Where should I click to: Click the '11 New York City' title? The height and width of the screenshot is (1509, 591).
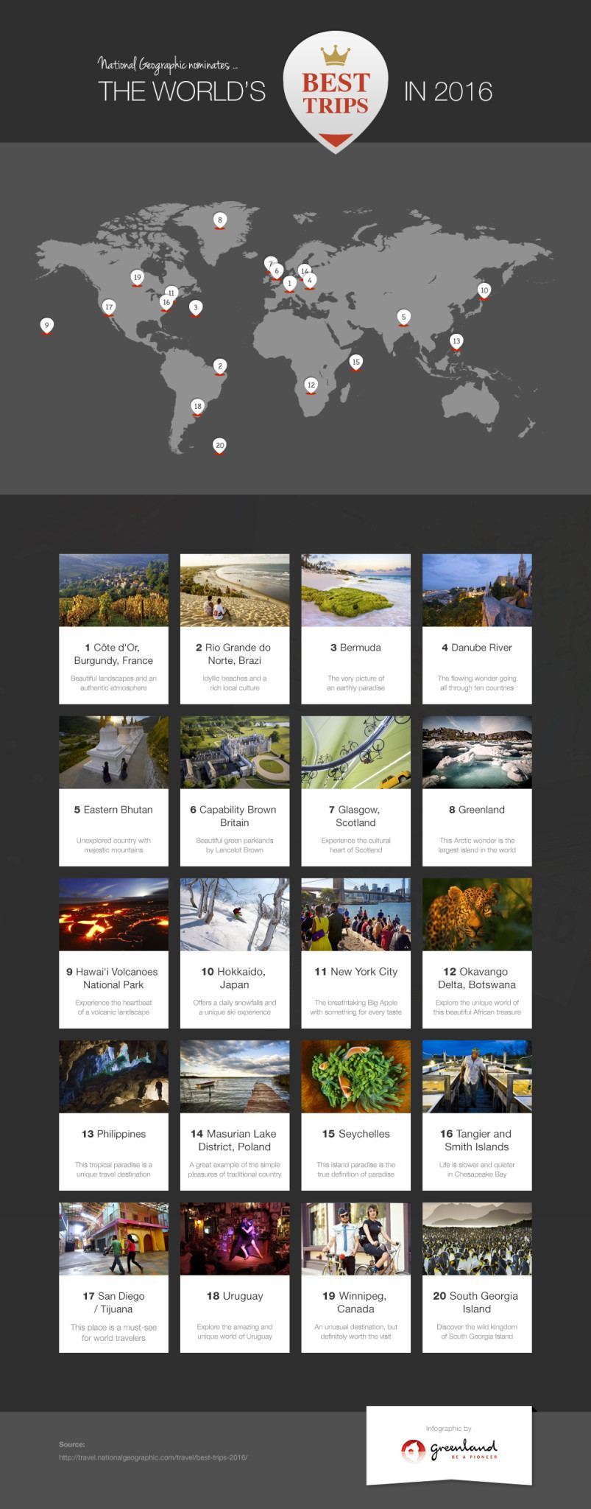[x=355, y=972]
